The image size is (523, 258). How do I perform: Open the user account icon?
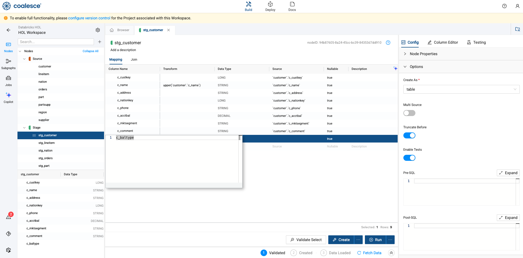pos(517,6)
